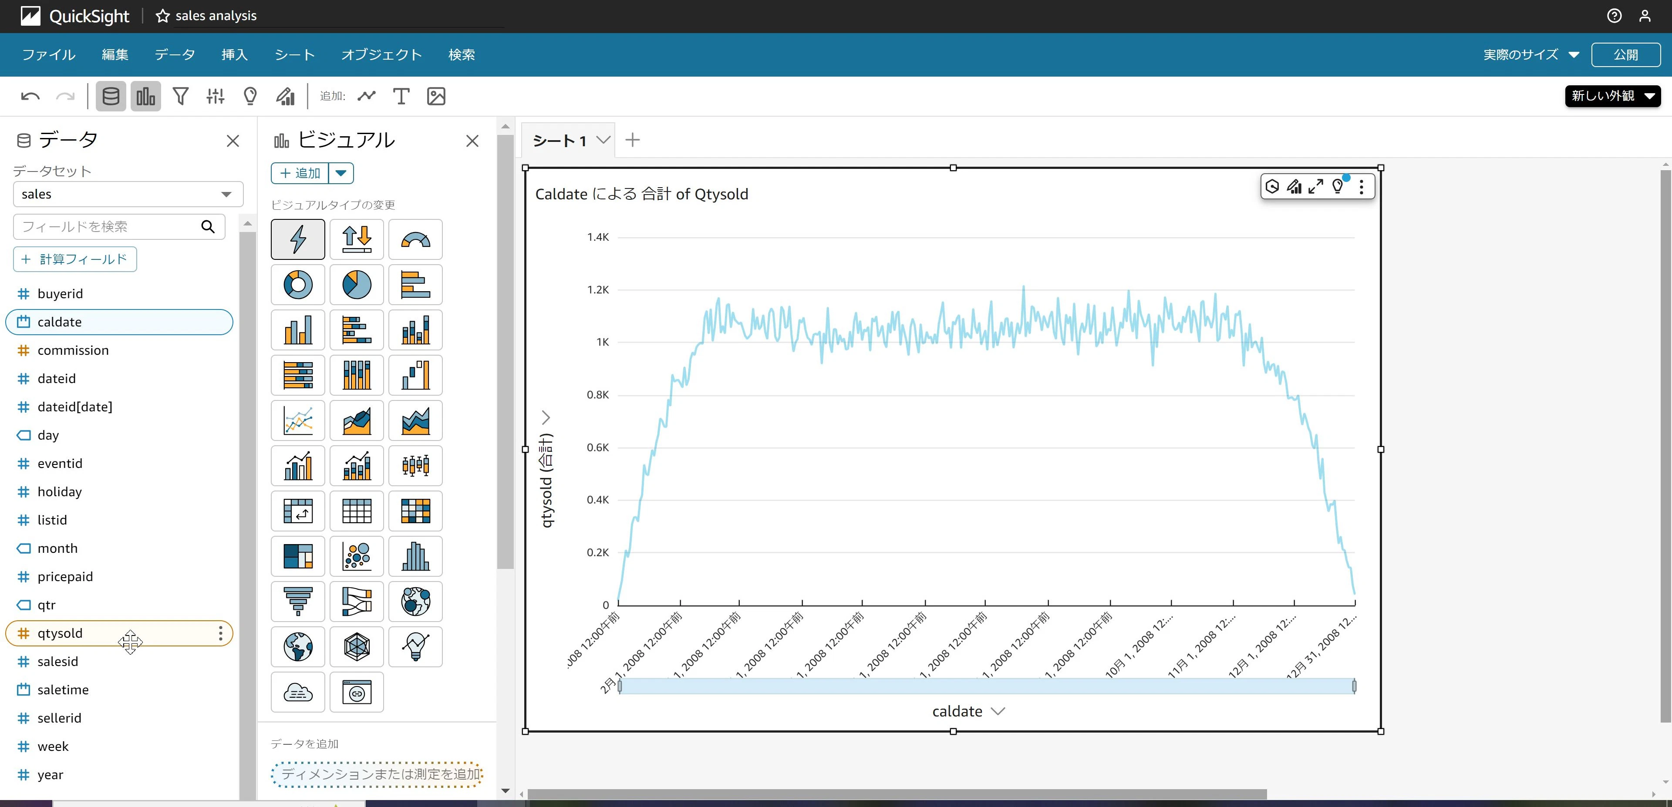Viewport: 1672px width, 807px height.
Task: Click the chart date range slider bar
Action: pos(987,686)
